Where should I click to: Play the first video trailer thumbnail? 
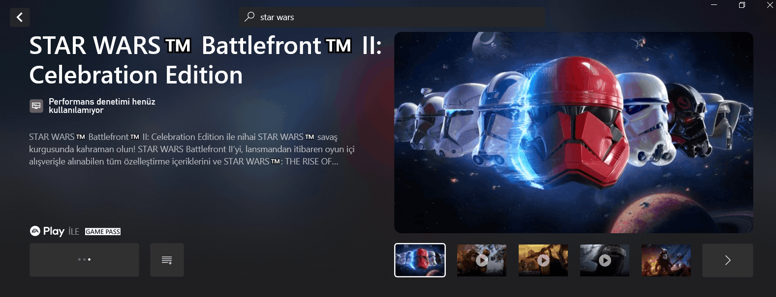coord(482,260)
